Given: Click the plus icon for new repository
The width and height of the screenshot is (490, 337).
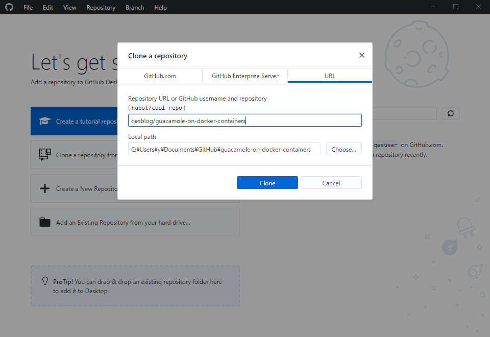Looking at the screenshot, I should coord(45,188).
